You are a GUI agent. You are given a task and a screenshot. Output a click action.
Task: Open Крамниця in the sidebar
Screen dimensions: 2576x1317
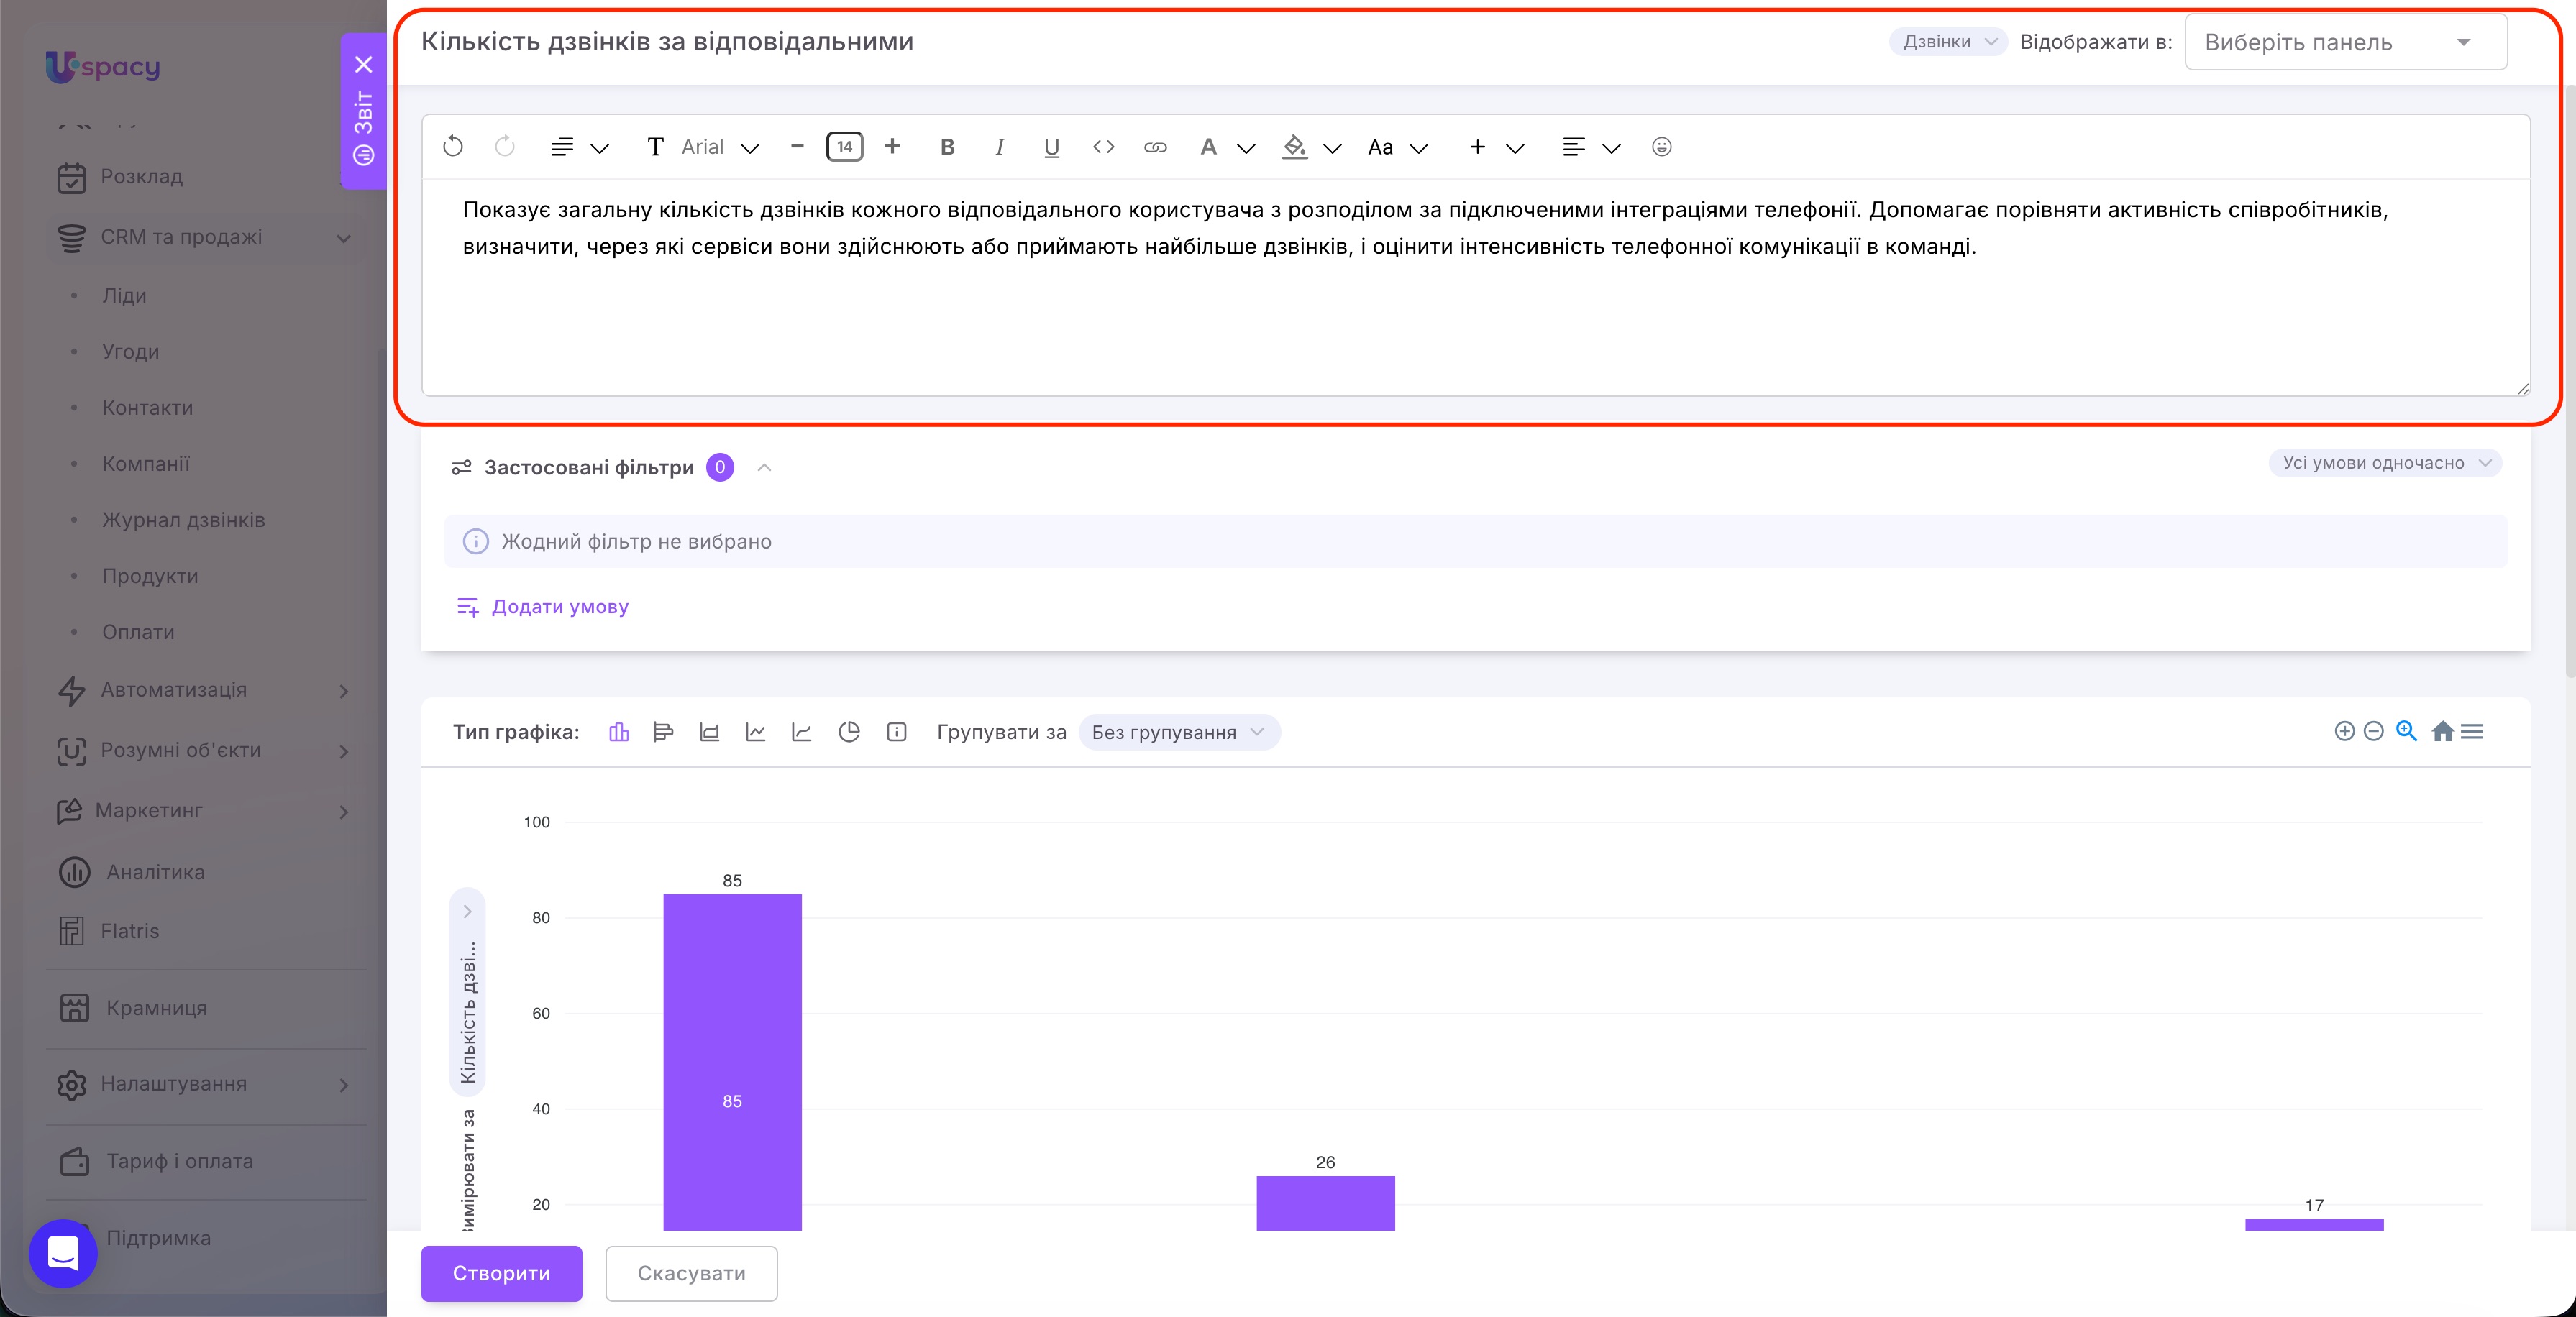point(156,1008)
